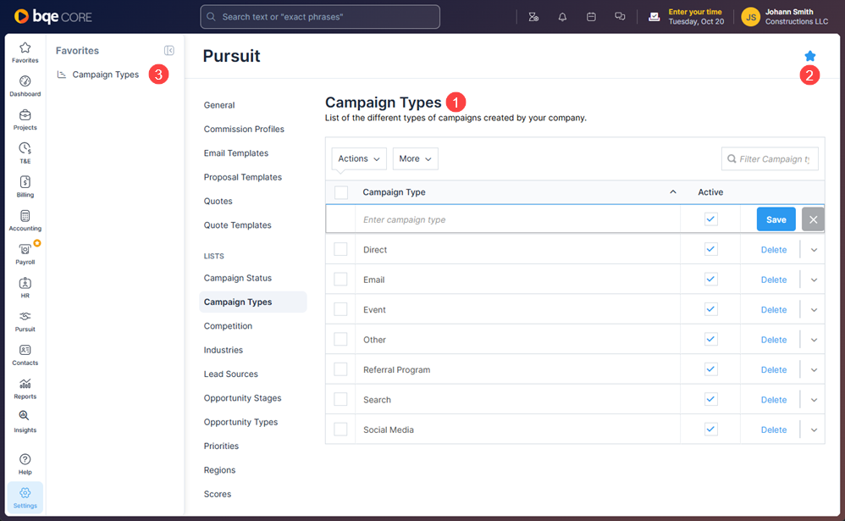845x521 pixels.
Task: Open the Insights module icon
Action: (25, 422)
